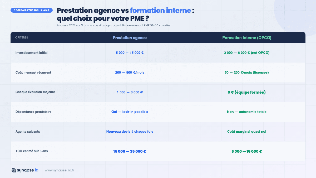Click the green '5 000 — 15 000 €' TCO value
This screenshot has height=178, width=316.
click(247, 151)
